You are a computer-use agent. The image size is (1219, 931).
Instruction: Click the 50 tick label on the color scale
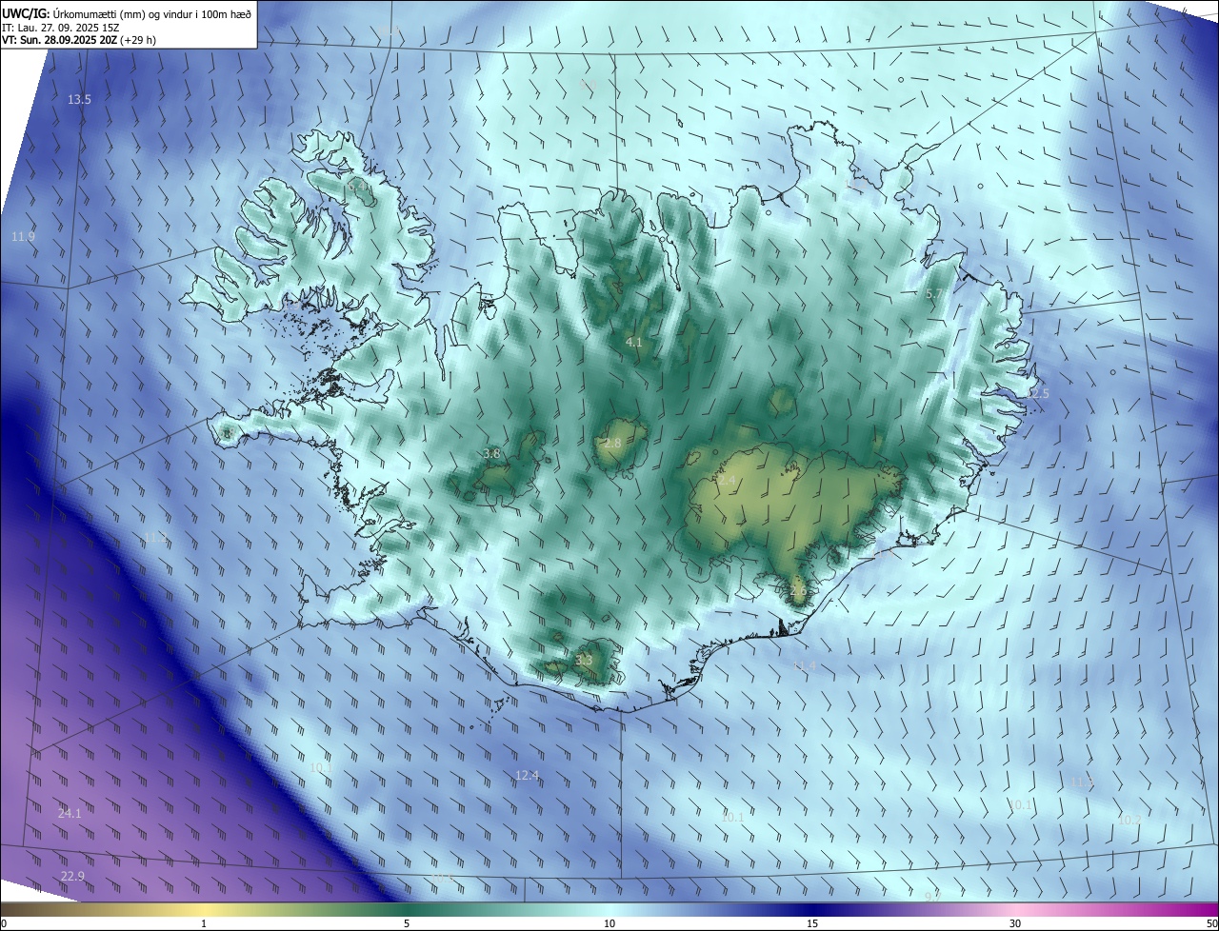1211,923
